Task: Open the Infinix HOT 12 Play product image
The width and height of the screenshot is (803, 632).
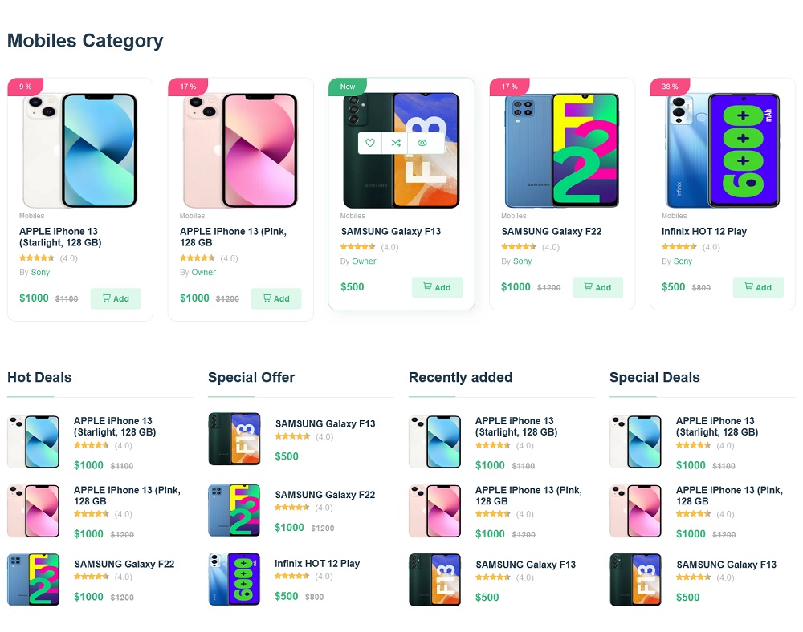Action: 723,151
